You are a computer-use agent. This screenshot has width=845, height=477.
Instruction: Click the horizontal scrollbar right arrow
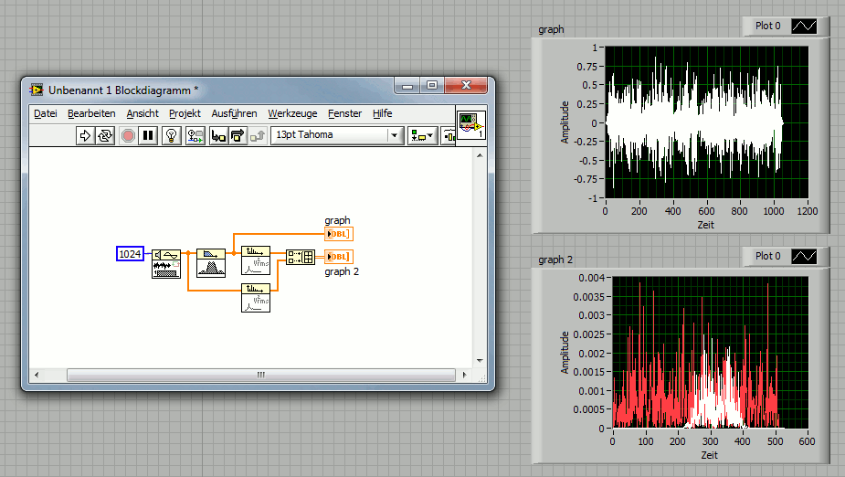[x=465, y=375]
